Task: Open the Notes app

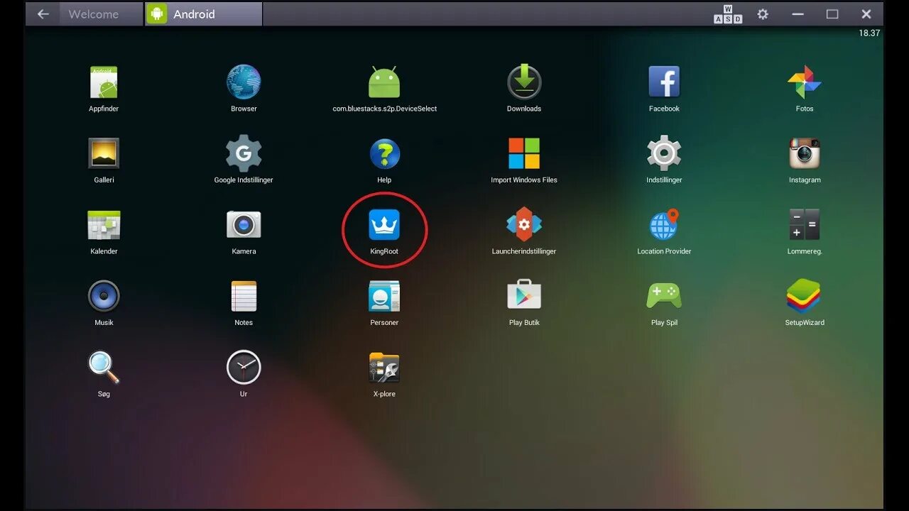Action: (x=244, y=296)
